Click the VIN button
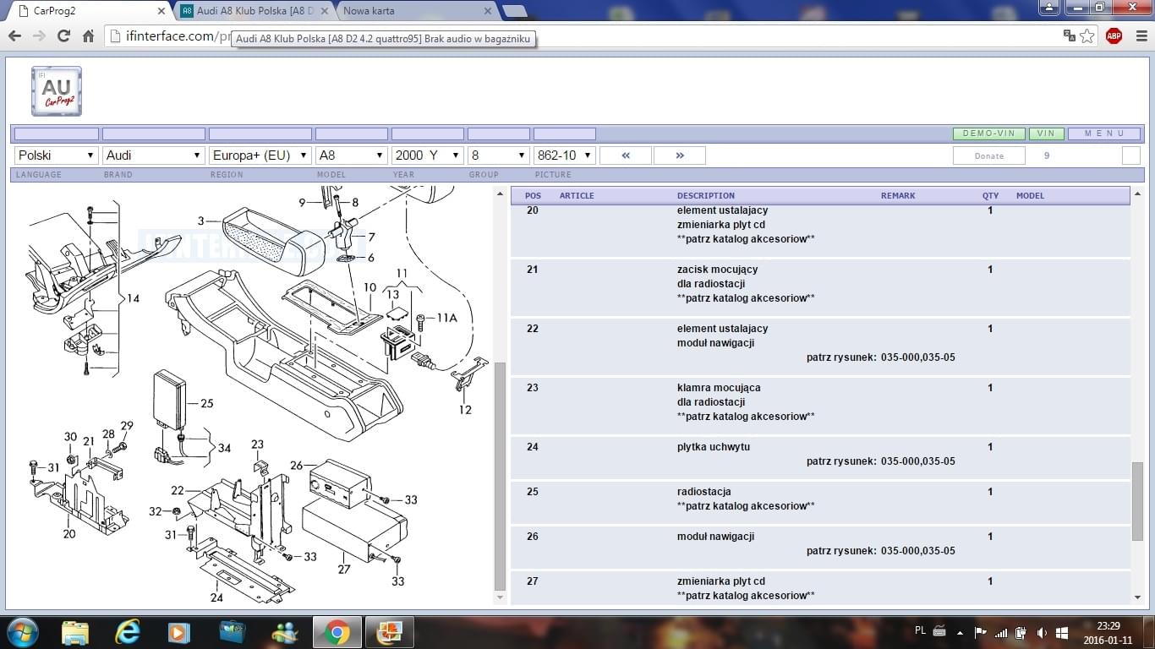 pos(1047,134)
